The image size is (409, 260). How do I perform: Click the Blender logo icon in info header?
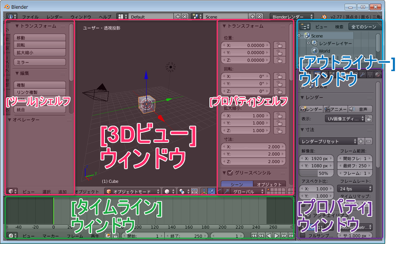(x=324, y=17)
